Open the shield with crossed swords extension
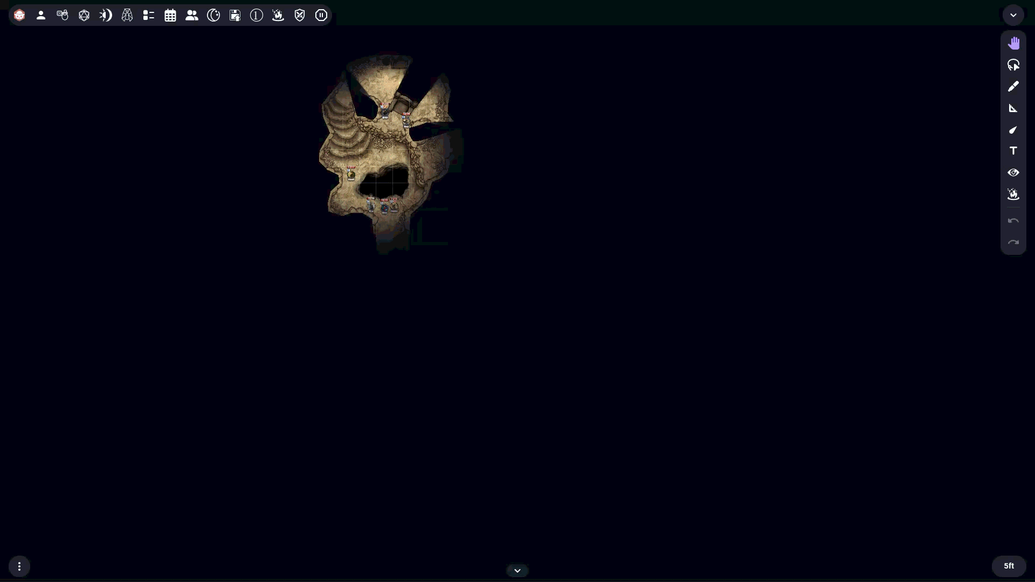 pos(300,15)
